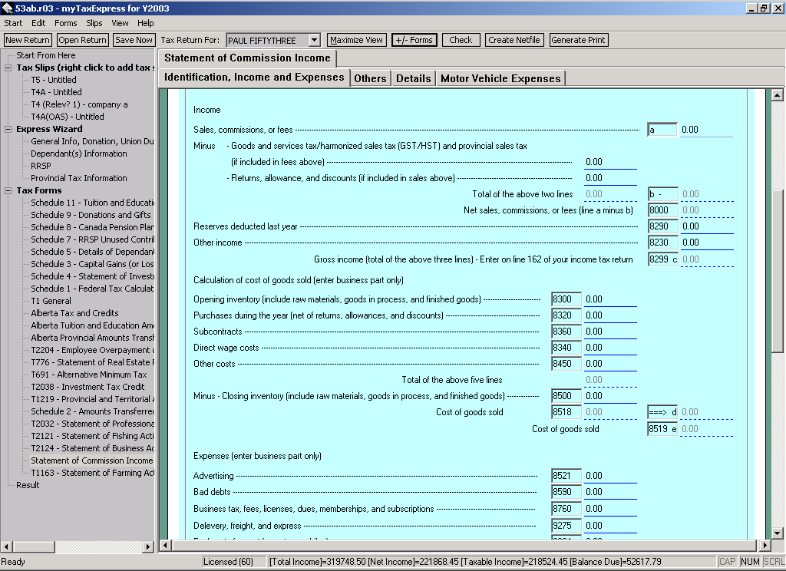Click the app icon in the title bar
Viewport: 786px width, 571px height.
coord(7,8)
